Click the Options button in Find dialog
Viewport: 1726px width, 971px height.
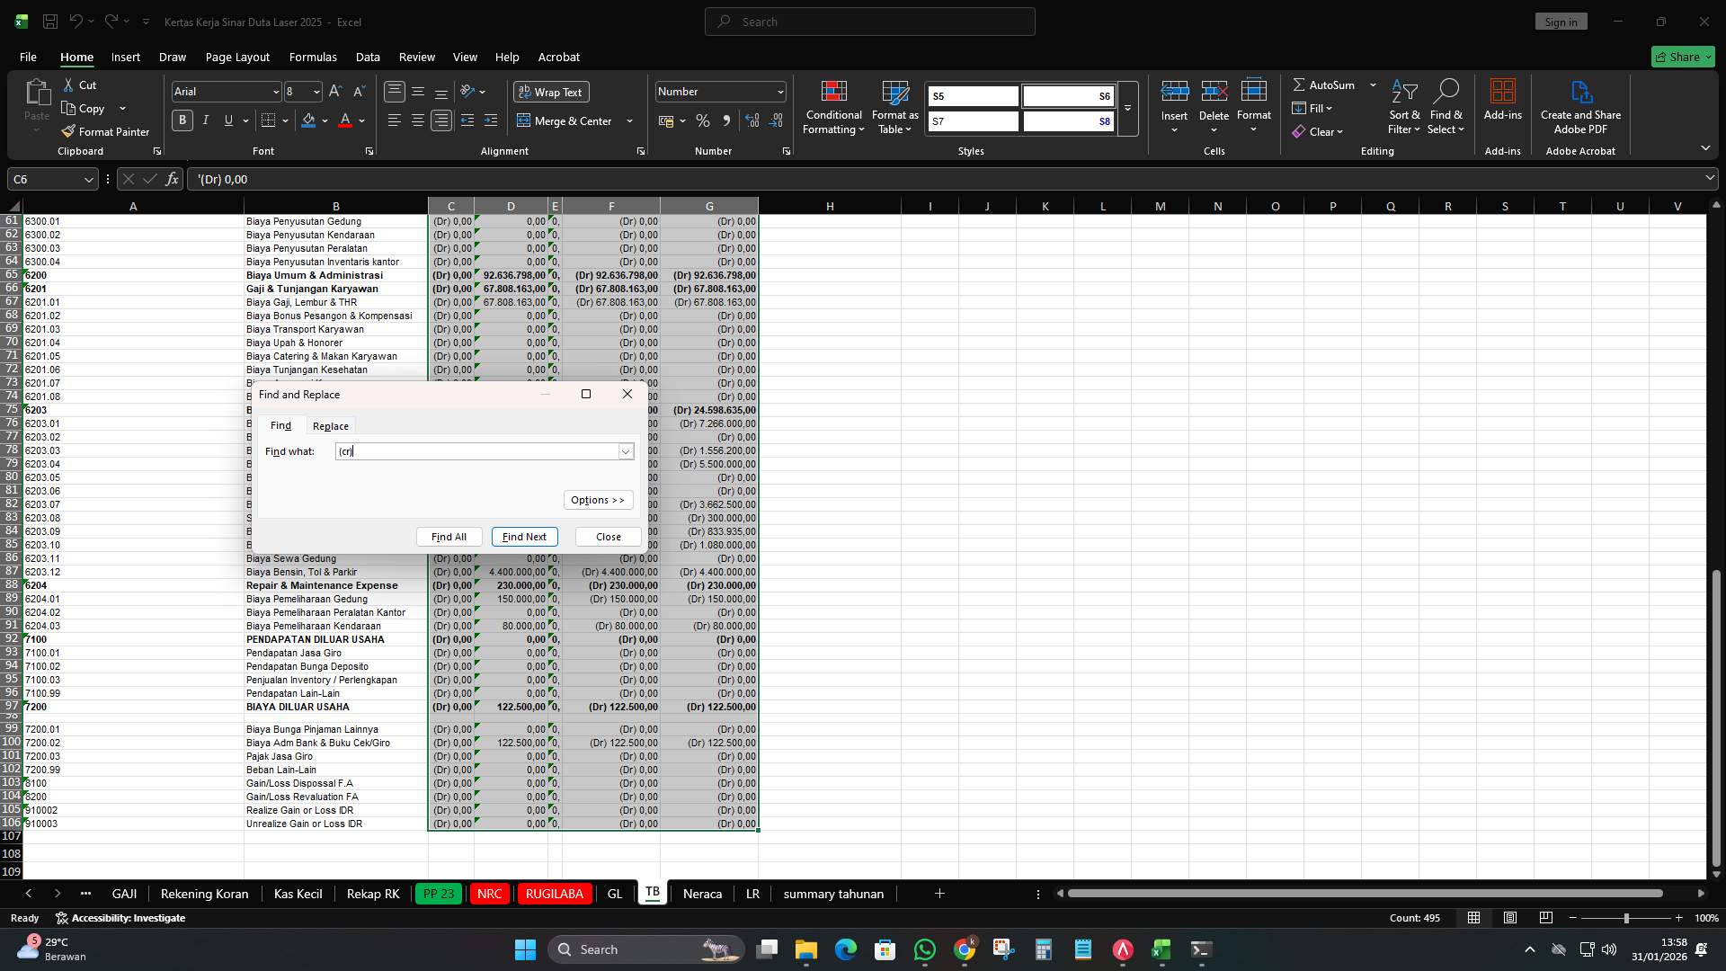pos(597,499)
